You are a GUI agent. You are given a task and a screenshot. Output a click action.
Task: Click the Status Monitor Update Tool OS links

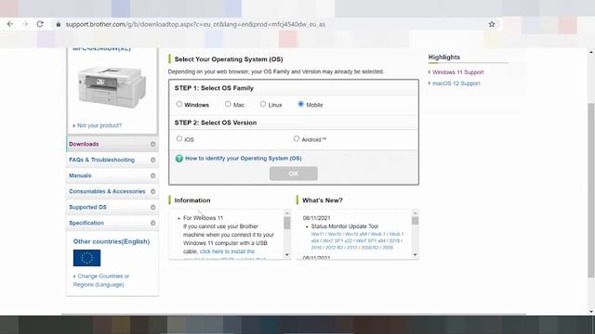point(357,241)
